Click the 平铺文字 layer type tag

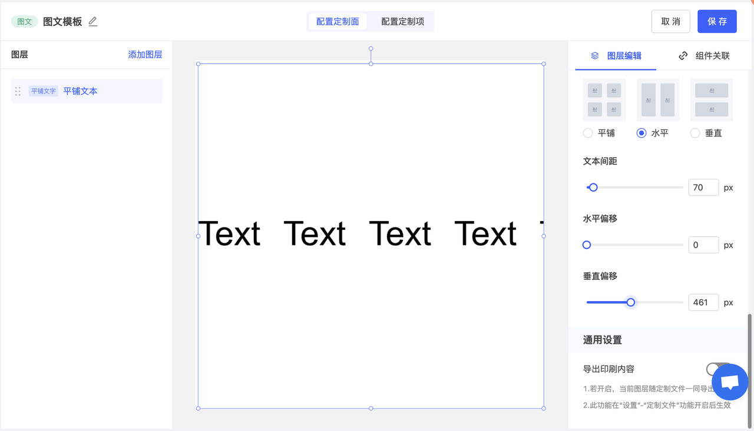(44, 91)
